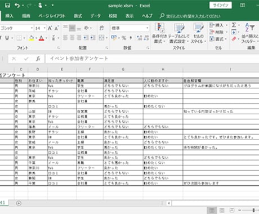Viewport: 259px width, 214px height.
Task: Open the font settings dialog launcher
Action: click(59, 48)
